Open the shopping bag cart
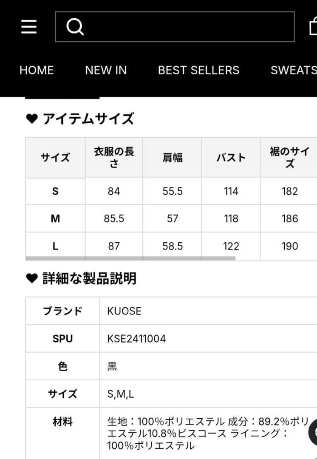This screenshot has width=317, height=459. 314,27
